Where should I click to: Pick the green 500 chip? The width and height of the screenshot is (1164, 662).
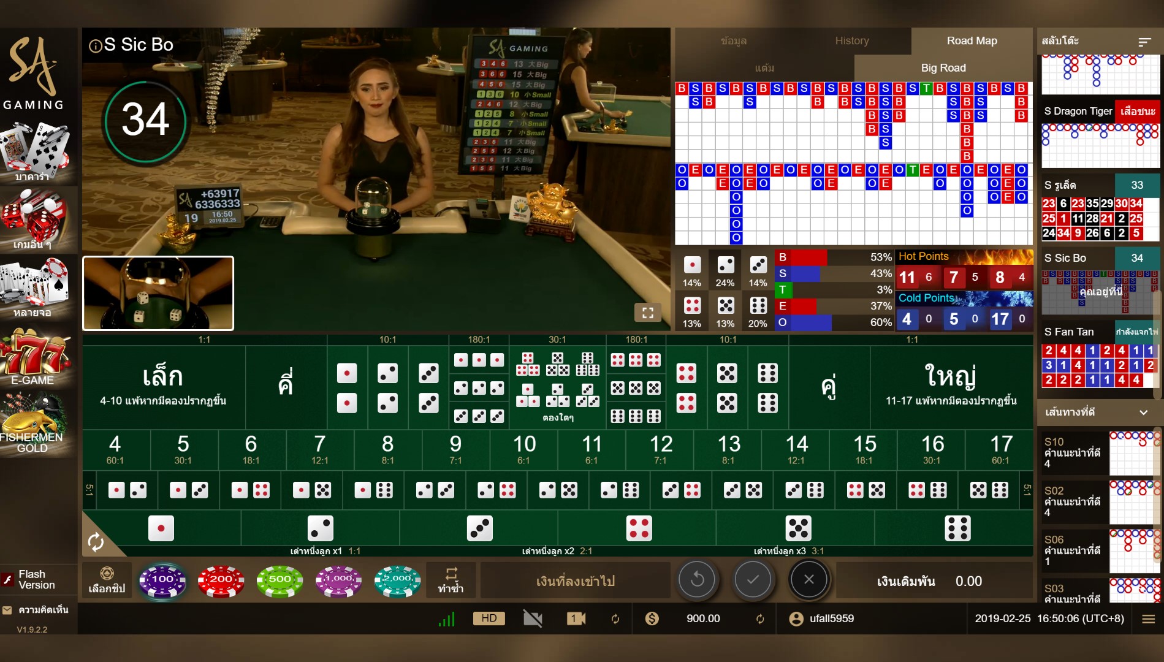click(280, 580)
